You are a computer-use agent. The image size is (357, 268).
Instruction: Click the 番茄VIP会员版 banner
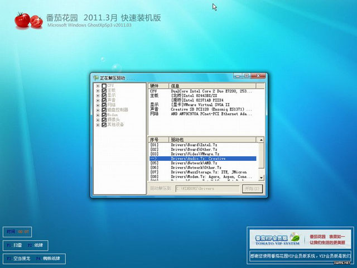click(300, 240)
